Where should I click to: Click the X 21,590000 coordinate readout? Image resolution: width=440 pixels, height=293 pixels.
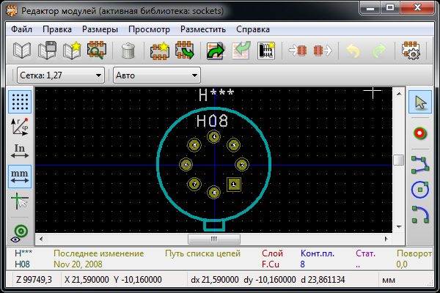[87, 280]
